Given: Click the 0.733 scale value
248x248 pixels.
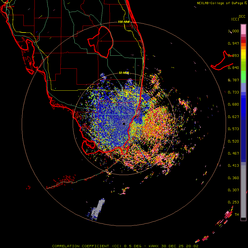Looking at the screenshot, I should pos(233,92).
